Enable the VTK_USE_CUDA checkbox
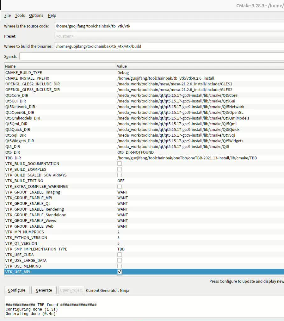 119,255
